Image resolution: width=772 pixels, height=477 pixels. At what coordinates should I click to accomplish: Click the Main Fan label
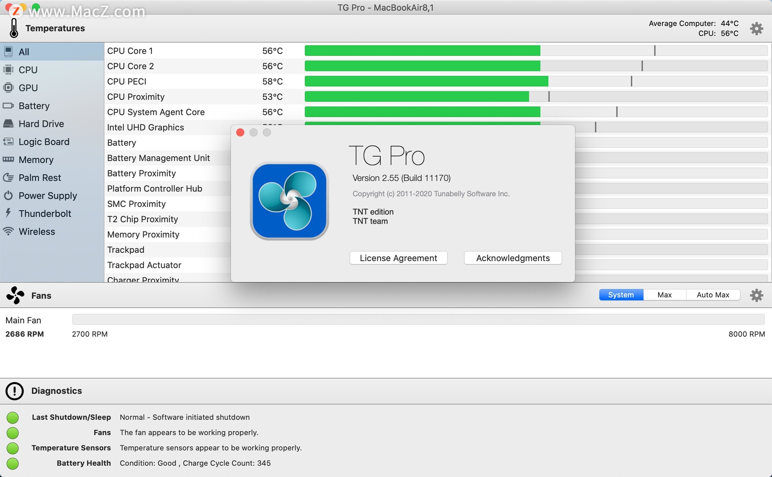tap(23, 320)
